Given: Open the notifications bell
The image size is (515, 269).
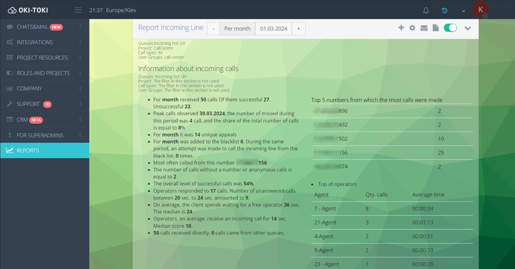Looking at the screenshot, I should point(426,10).
